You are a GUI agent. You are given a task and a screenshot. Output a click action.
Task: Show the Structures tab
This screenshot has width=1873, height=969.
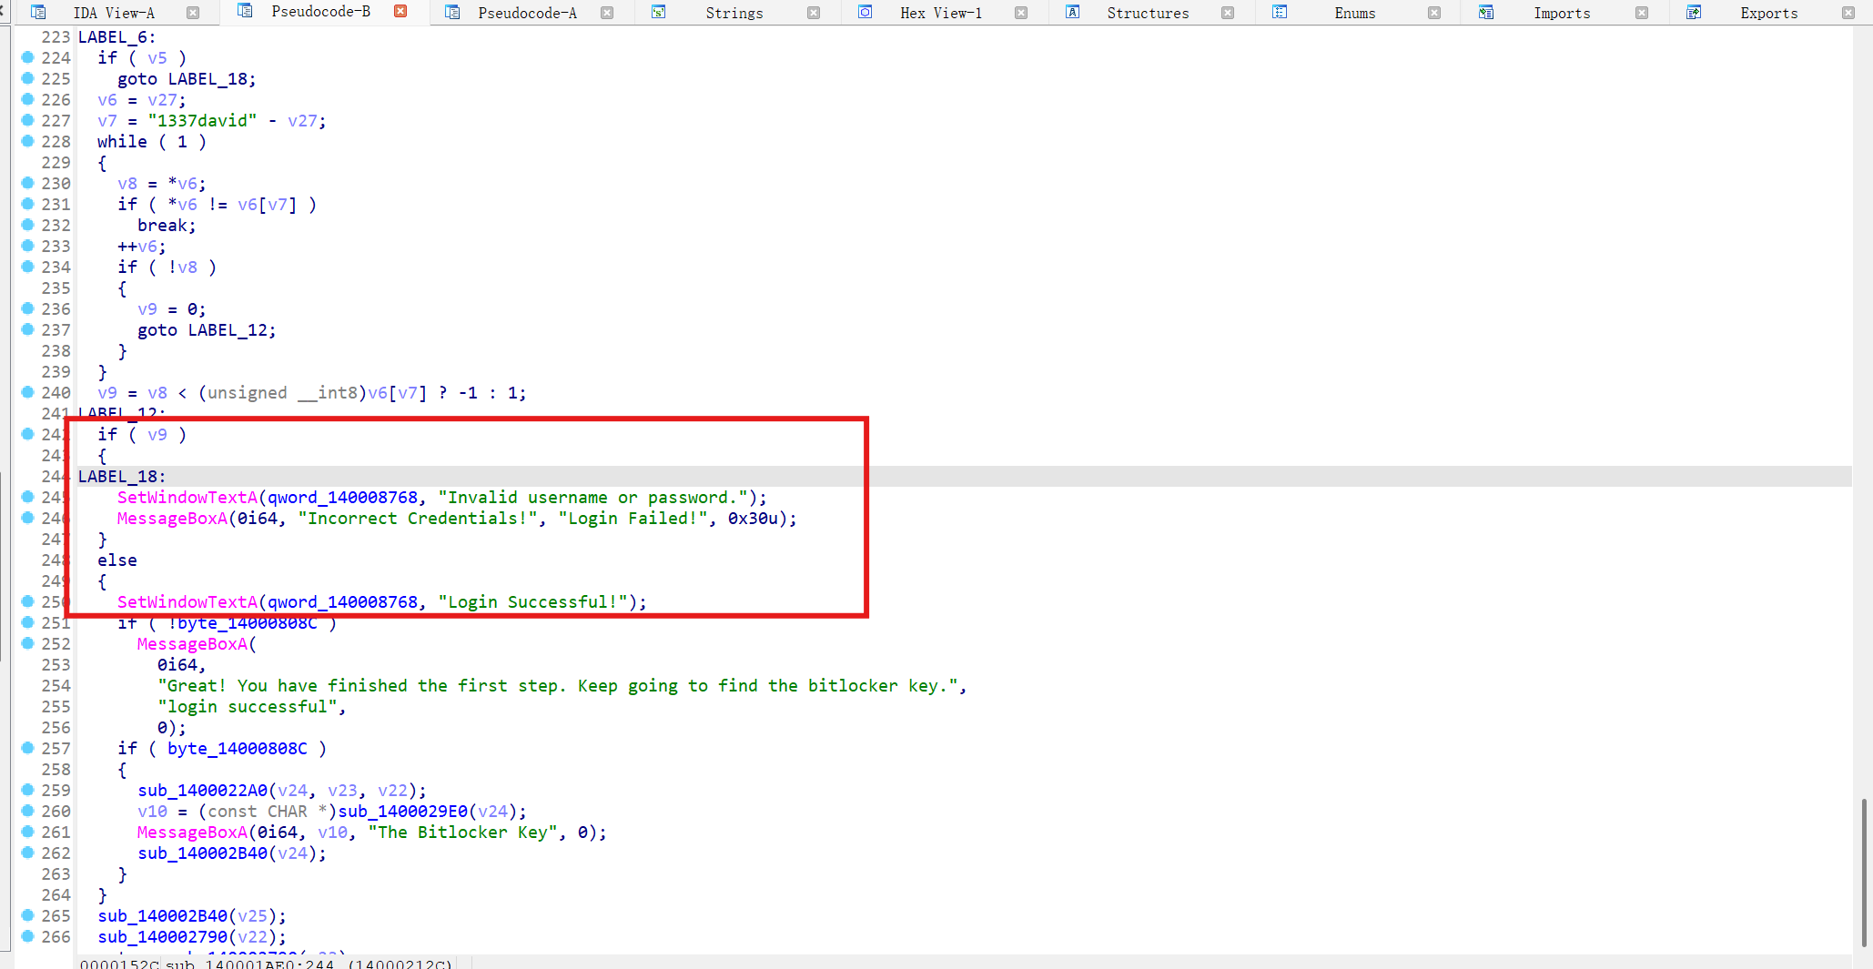pos(1148,13)
